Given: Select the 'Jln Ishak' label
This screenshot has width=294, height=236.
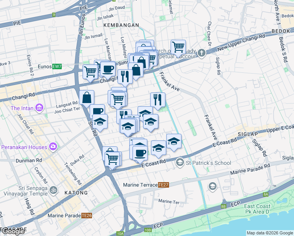Looking at the screenshot, I should point(105,17).
